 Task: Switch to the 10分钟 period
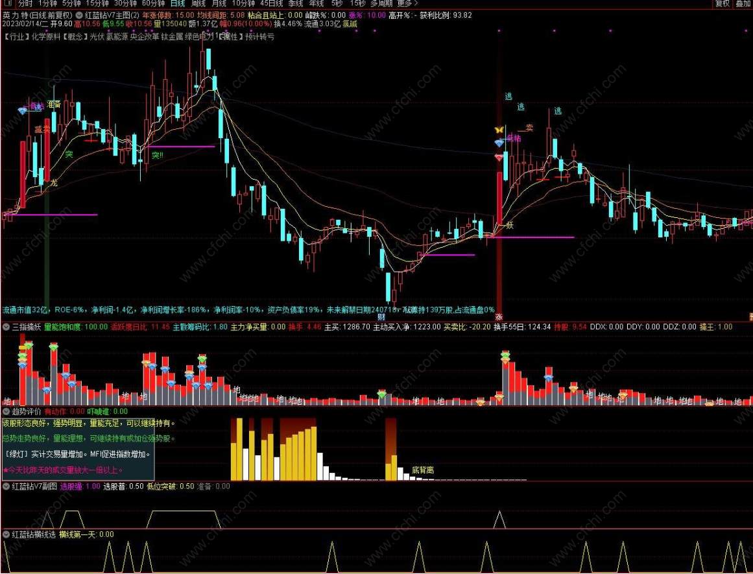click(x=243, y=3)
